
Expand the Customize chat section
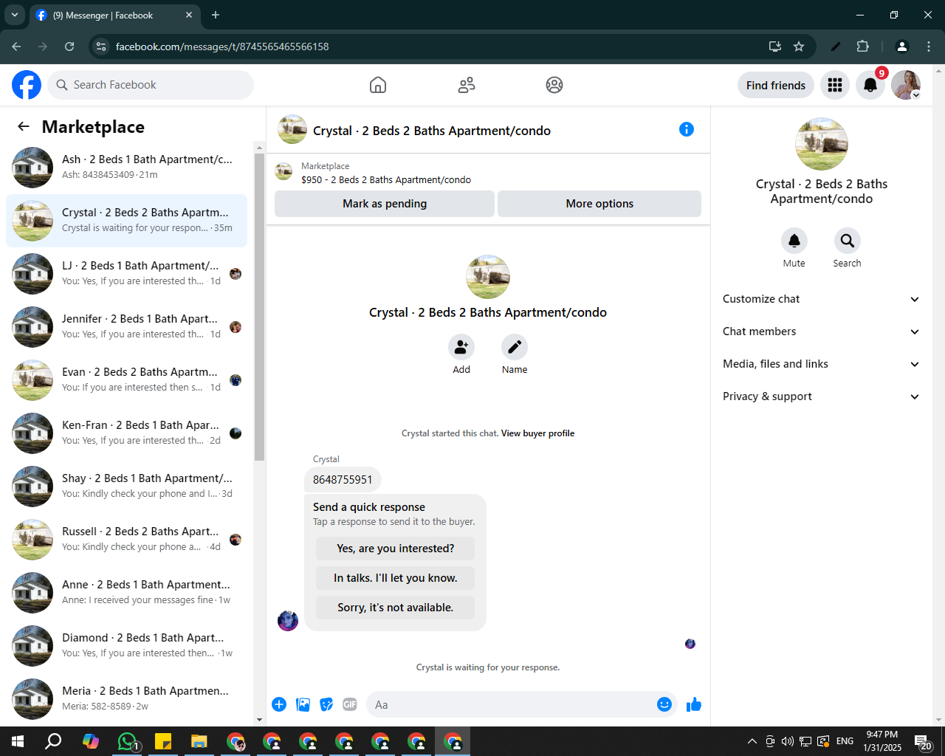pyautogui.click(x=821, y=299)
